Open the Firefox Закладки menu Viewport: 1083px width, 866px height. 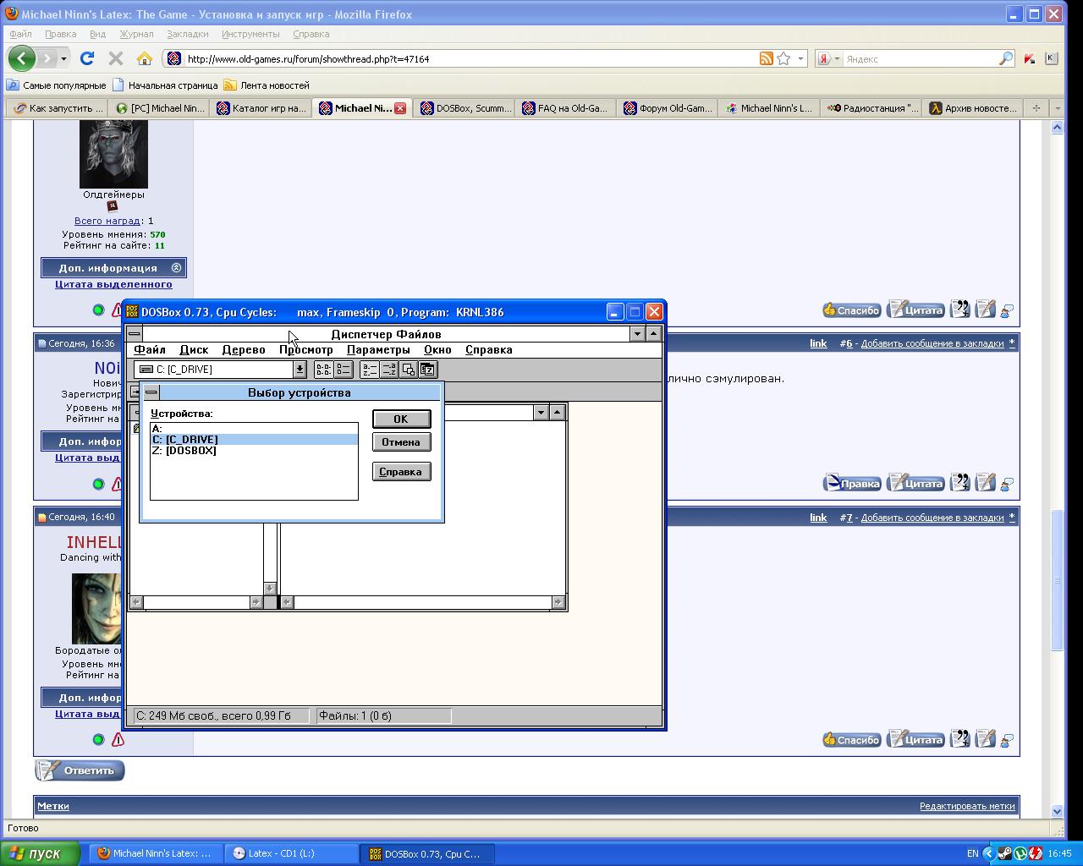pyautogui.click(x=187, y=34)
